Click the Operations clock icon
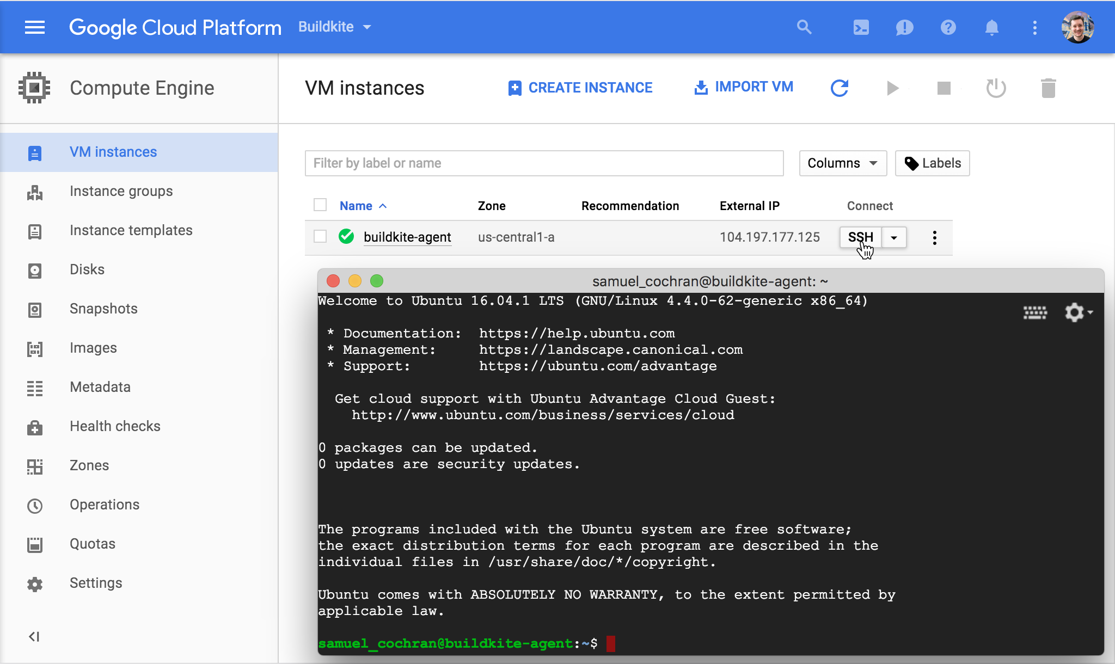Image resolution: width=1115 pixels, height=664 pixels. pos(35,506)
